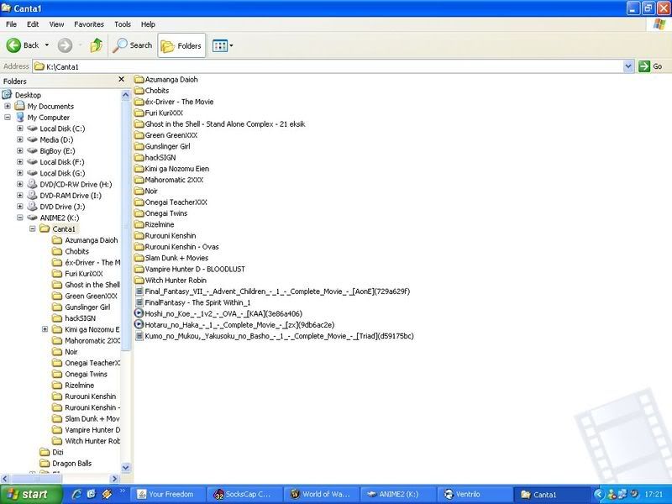The height and width of the screenshot is (504, 672).
Task: Select Gunslinger Girl folder in file list
Action: pyautogui.click(x=162, y=146)
